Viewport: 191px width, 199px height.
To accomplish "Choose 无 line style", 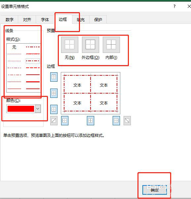I will (14, 47).
